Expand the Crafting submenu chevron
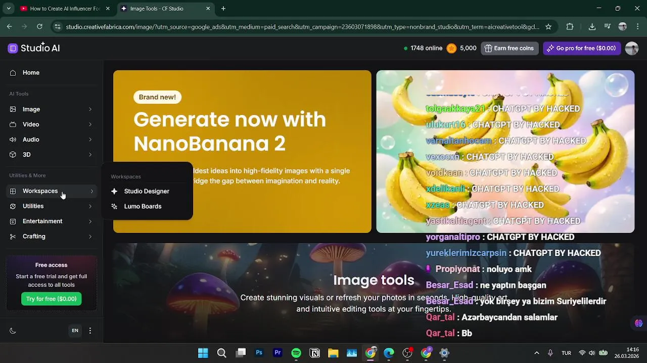The height and width of the screenshot is (363, 647). 90,236
